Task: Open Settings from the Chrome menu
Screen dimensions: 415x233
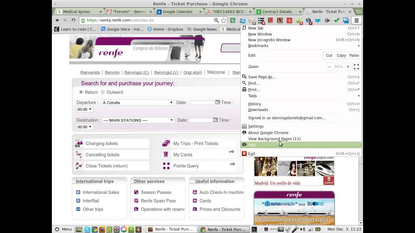Action: (x=301, y=126)
